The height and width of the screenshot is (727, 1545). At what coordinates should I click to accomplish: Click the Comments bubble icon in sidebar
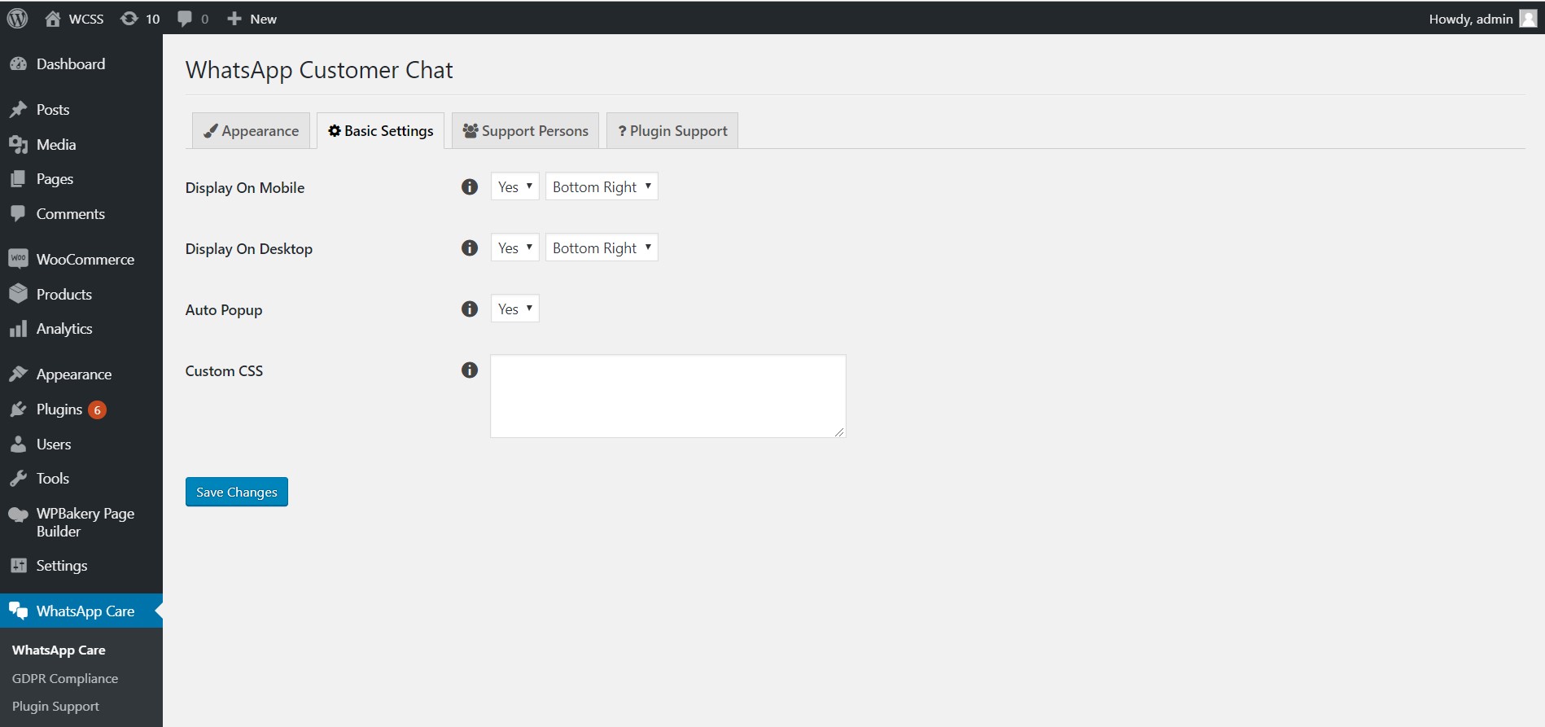click(x=18, y=214)
